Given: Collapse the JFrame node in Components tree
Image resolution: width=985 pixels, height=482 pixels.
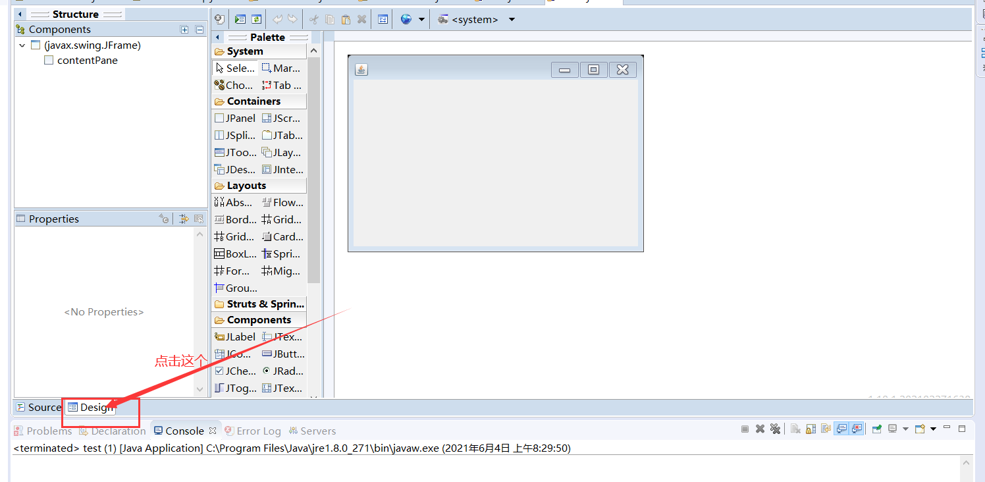Looking at the screenshot, I should coord(22,45).
